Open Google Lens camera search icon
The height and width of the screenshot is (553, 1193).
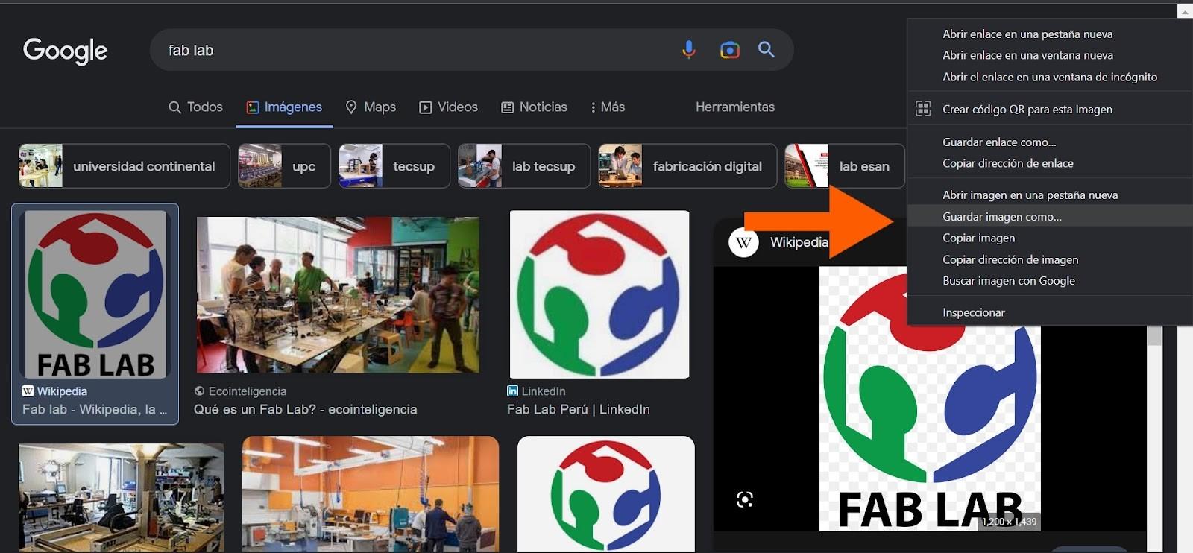pyautogui.click(x=730, y=50)
